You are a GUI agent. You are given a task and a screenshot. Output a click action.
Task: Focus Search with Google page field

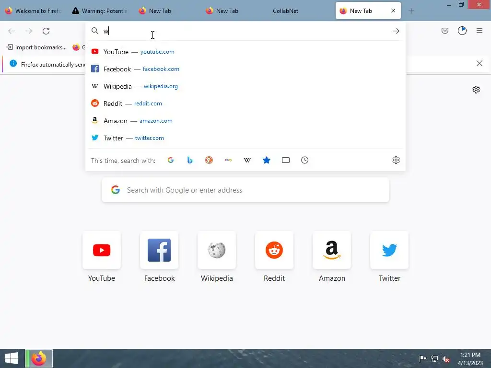pyautogui.click(x=245, y=190)
